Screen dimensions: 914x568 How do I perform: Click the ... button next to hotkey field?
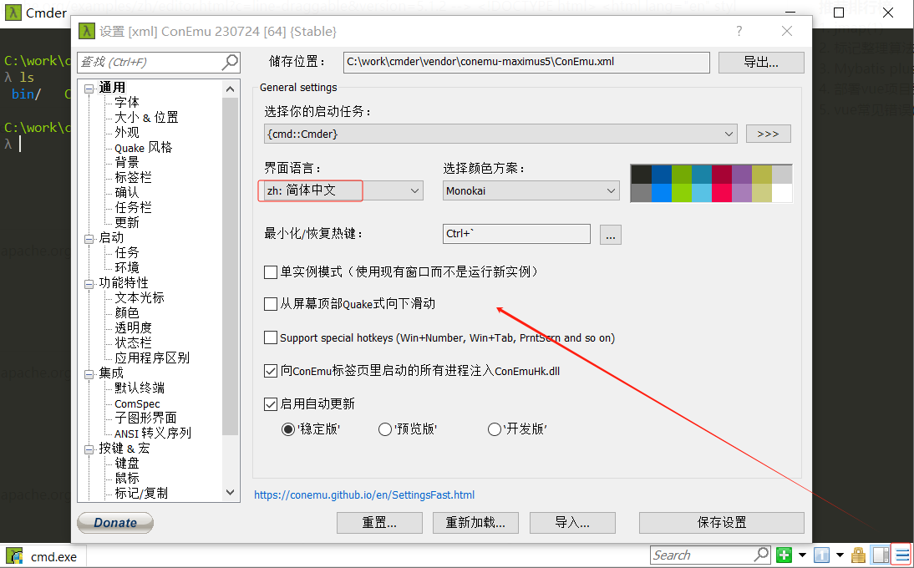coord(610,235)
